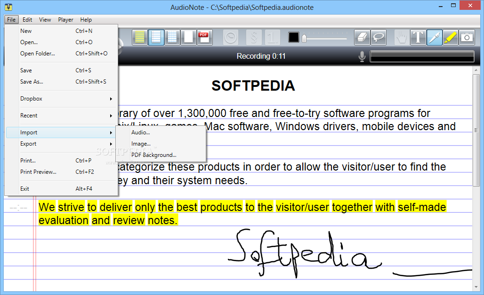Select the blank white paper style
484x295 pixels.
tap(188, 38)
